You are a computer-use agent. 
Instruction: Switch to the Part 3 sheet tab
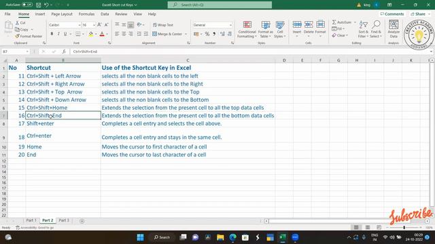click(x=64, y=220)
